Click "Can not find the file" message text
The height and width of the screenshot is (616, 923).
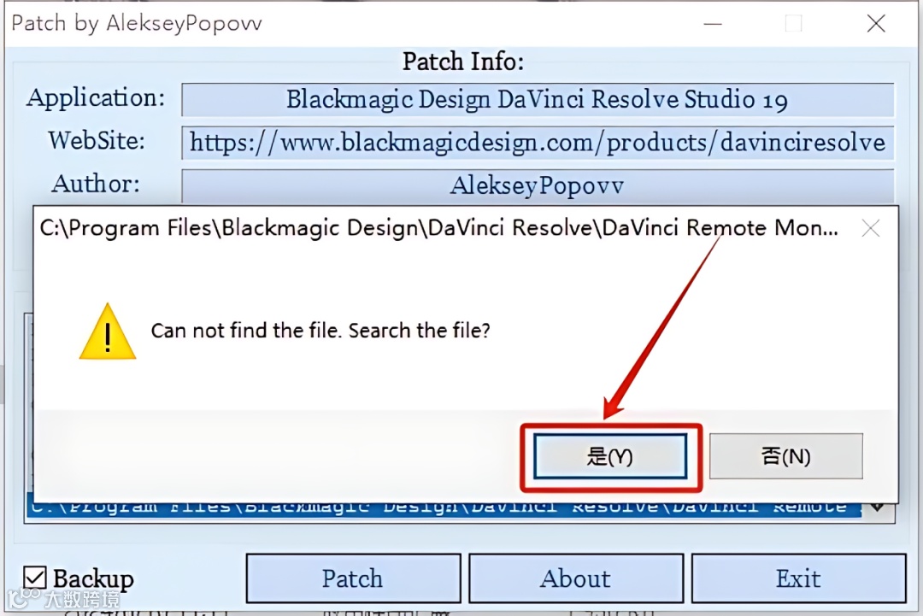(x=320, y=331)
